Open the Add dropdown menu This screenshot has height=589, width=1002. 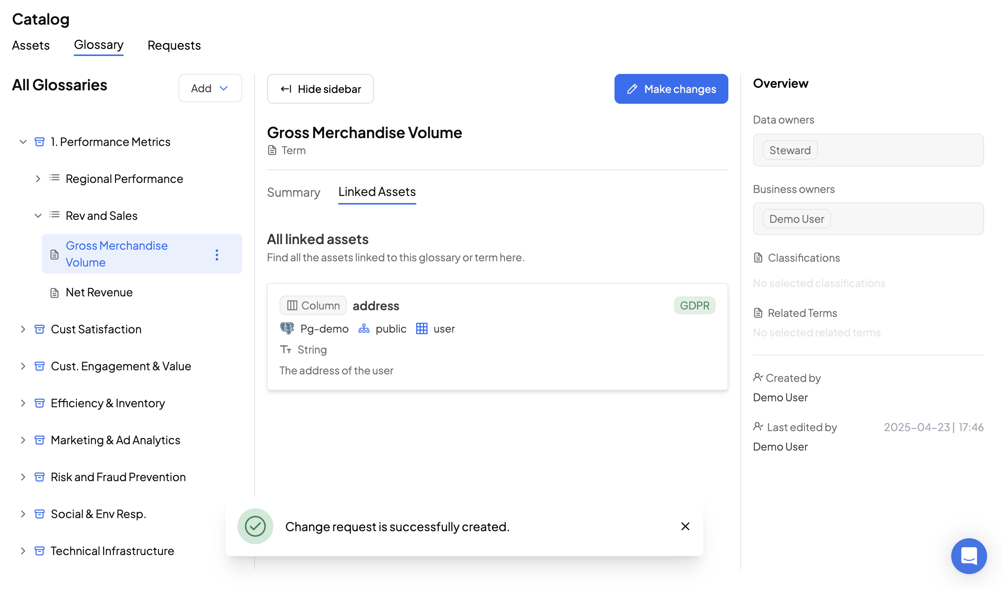(210, 88)
